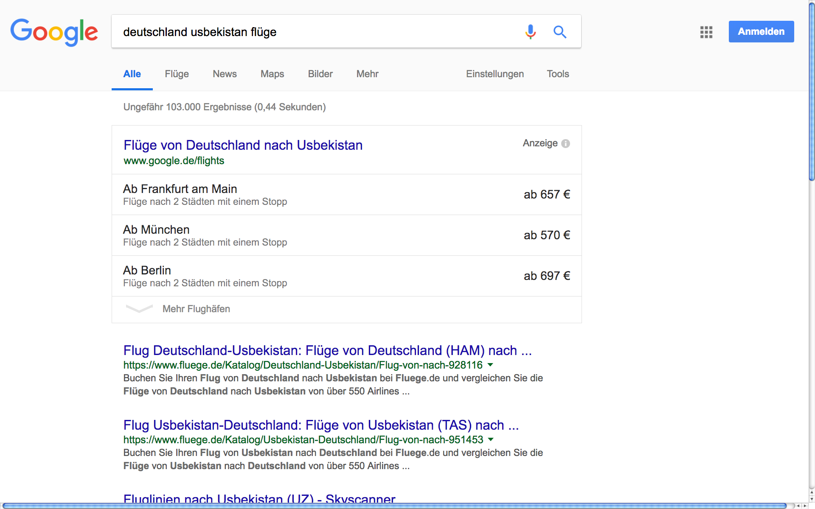815x509 pixels.
Task: Click the Anzeige info icon
Action: 565,144
